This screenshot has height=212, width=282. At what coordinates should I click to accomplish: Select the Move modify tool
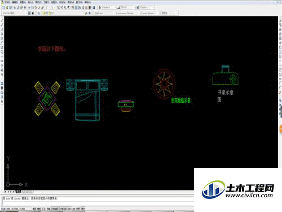(280, 43)
